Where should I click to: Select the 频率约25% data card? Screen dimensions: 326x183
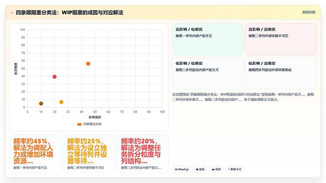click(89, 154)
